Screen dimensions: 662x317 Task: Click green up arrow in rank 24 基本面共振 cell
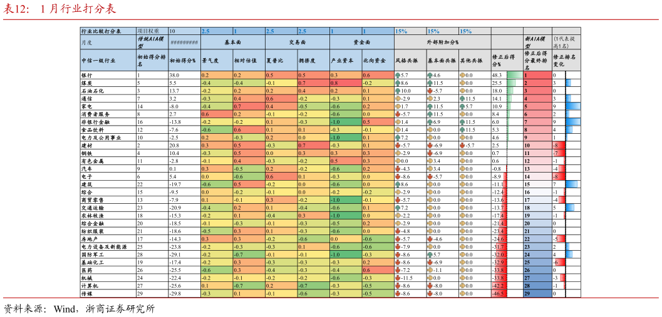pyautogui.click(x=430, y=254)
